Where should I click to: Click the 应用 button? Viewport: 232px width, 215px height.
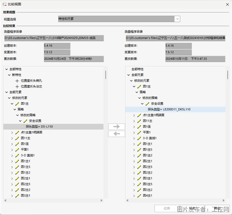pos(166,208)
